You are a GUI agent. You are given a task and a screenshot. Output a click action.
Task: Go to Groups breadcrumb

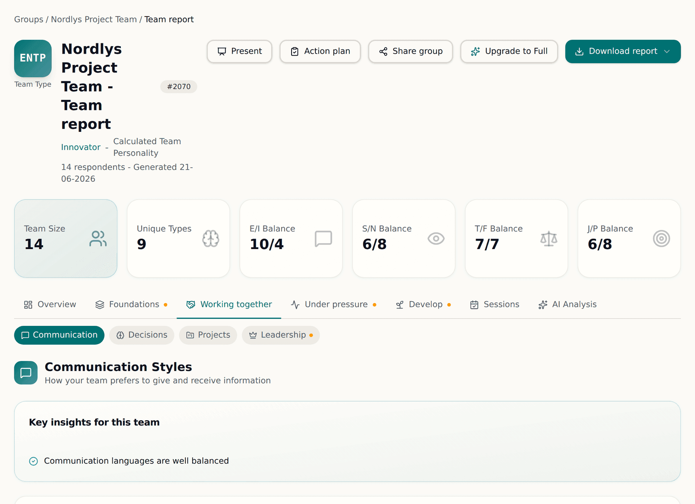click(x=29, y=19)
